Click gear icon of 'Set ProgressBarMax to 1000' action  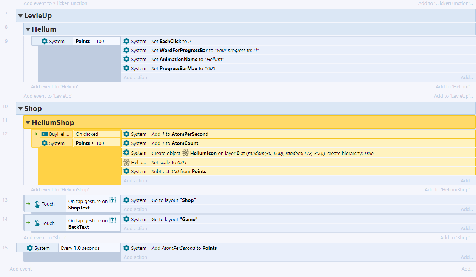(x=126, y=69)
